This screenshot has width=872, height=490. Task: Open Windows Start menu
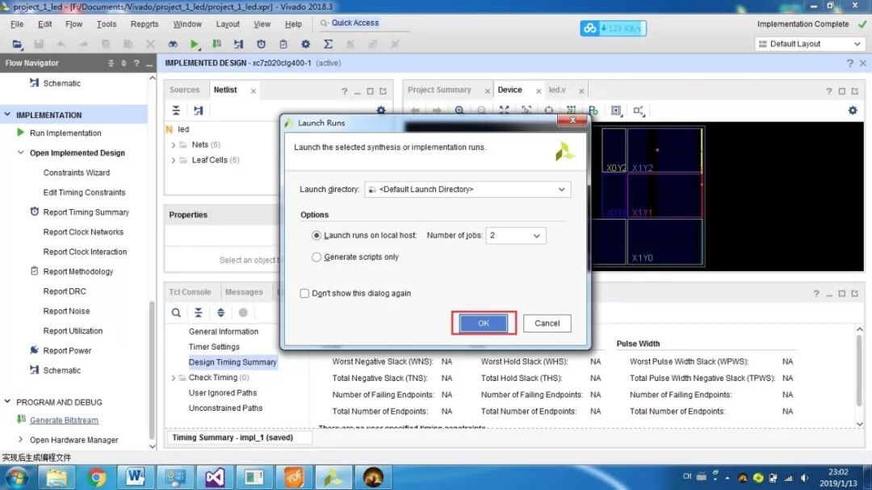(x=17, y=477)
